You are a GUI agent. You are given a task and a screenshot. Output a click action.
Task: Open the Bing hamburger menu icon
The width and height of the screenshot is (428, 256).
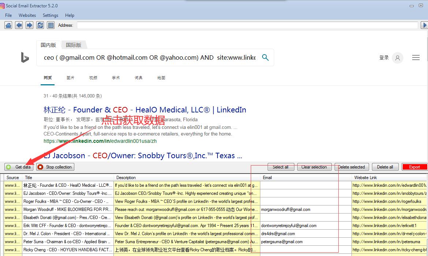point(416,57)
